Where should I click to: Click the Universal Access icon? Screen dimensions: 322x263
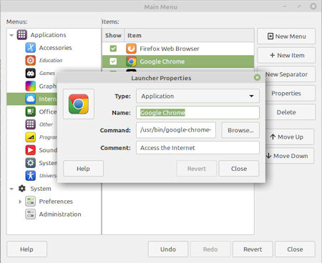coord(31,176)
